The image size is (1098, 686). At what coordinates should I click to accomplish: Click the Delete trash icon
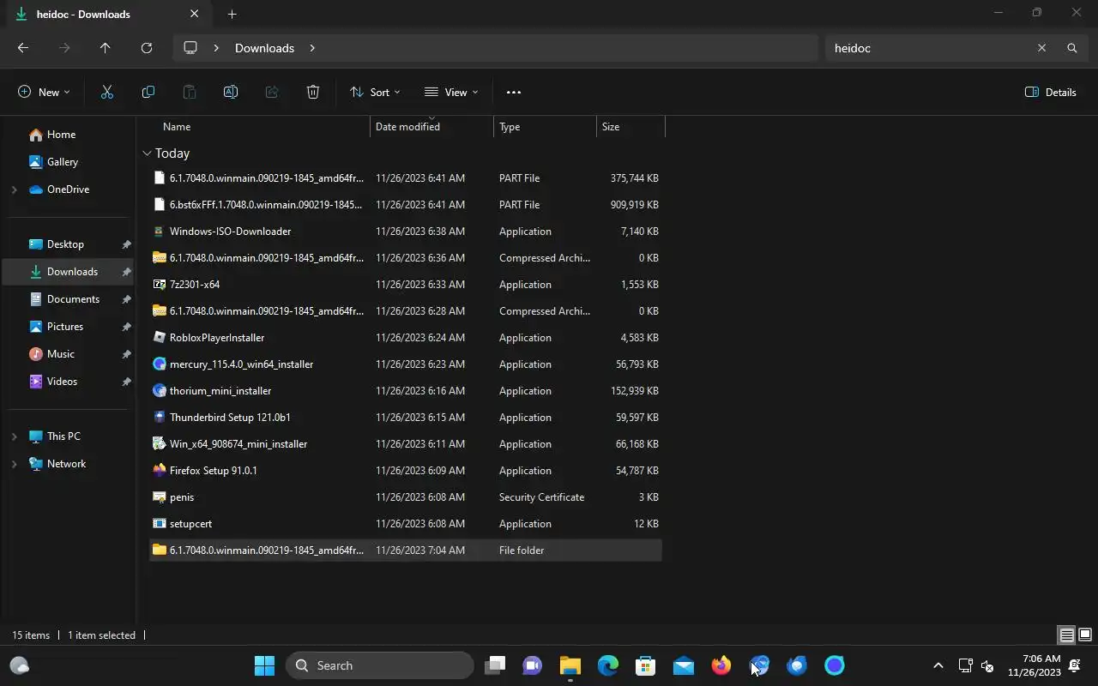313,92
